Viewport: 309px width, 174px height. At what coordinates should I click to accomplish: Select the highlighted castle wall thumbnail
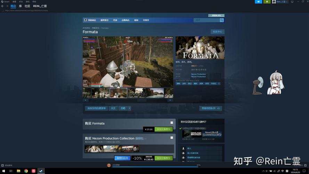pos(119,93)
